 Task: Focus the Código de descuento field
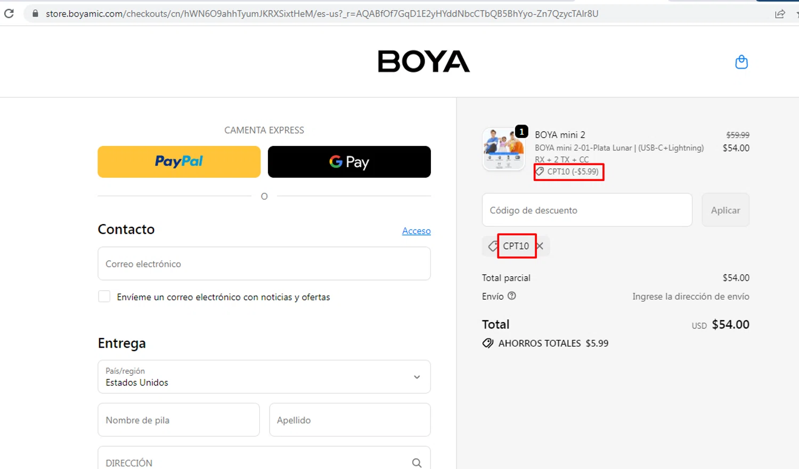click(587, 210)
